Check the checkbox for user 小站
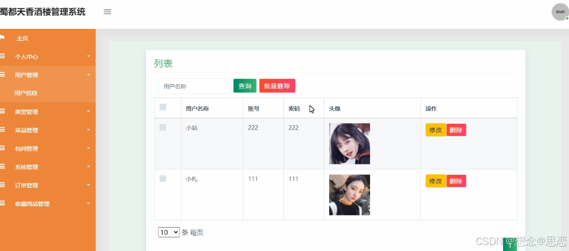 point(163,127)
